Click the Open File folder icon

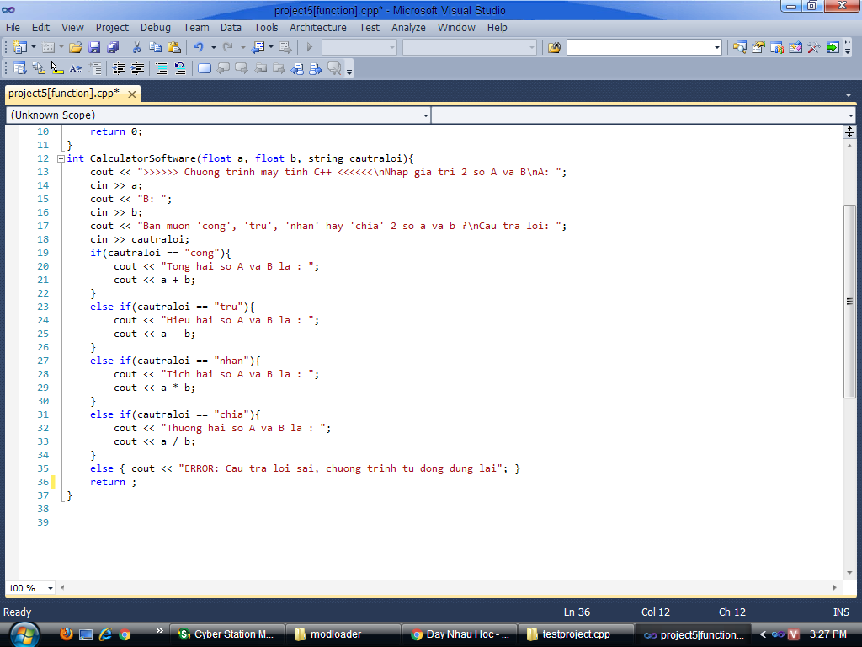pyautogui.click(x=75, y=48)
